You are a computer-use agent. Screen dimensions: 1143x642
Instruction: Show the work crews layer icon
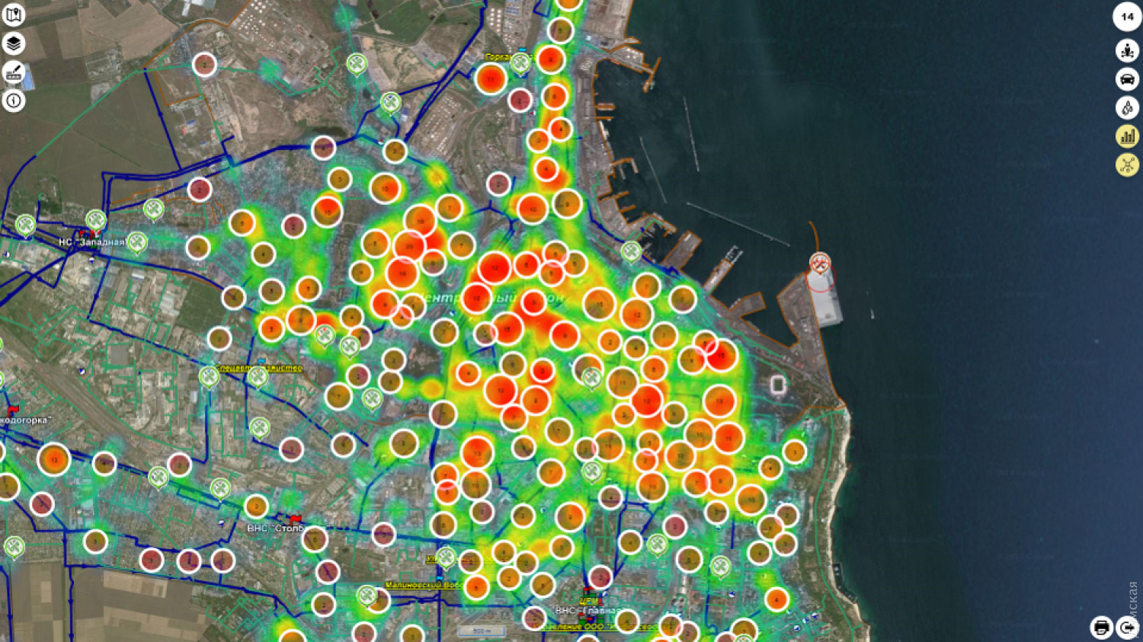(1127, 51)
